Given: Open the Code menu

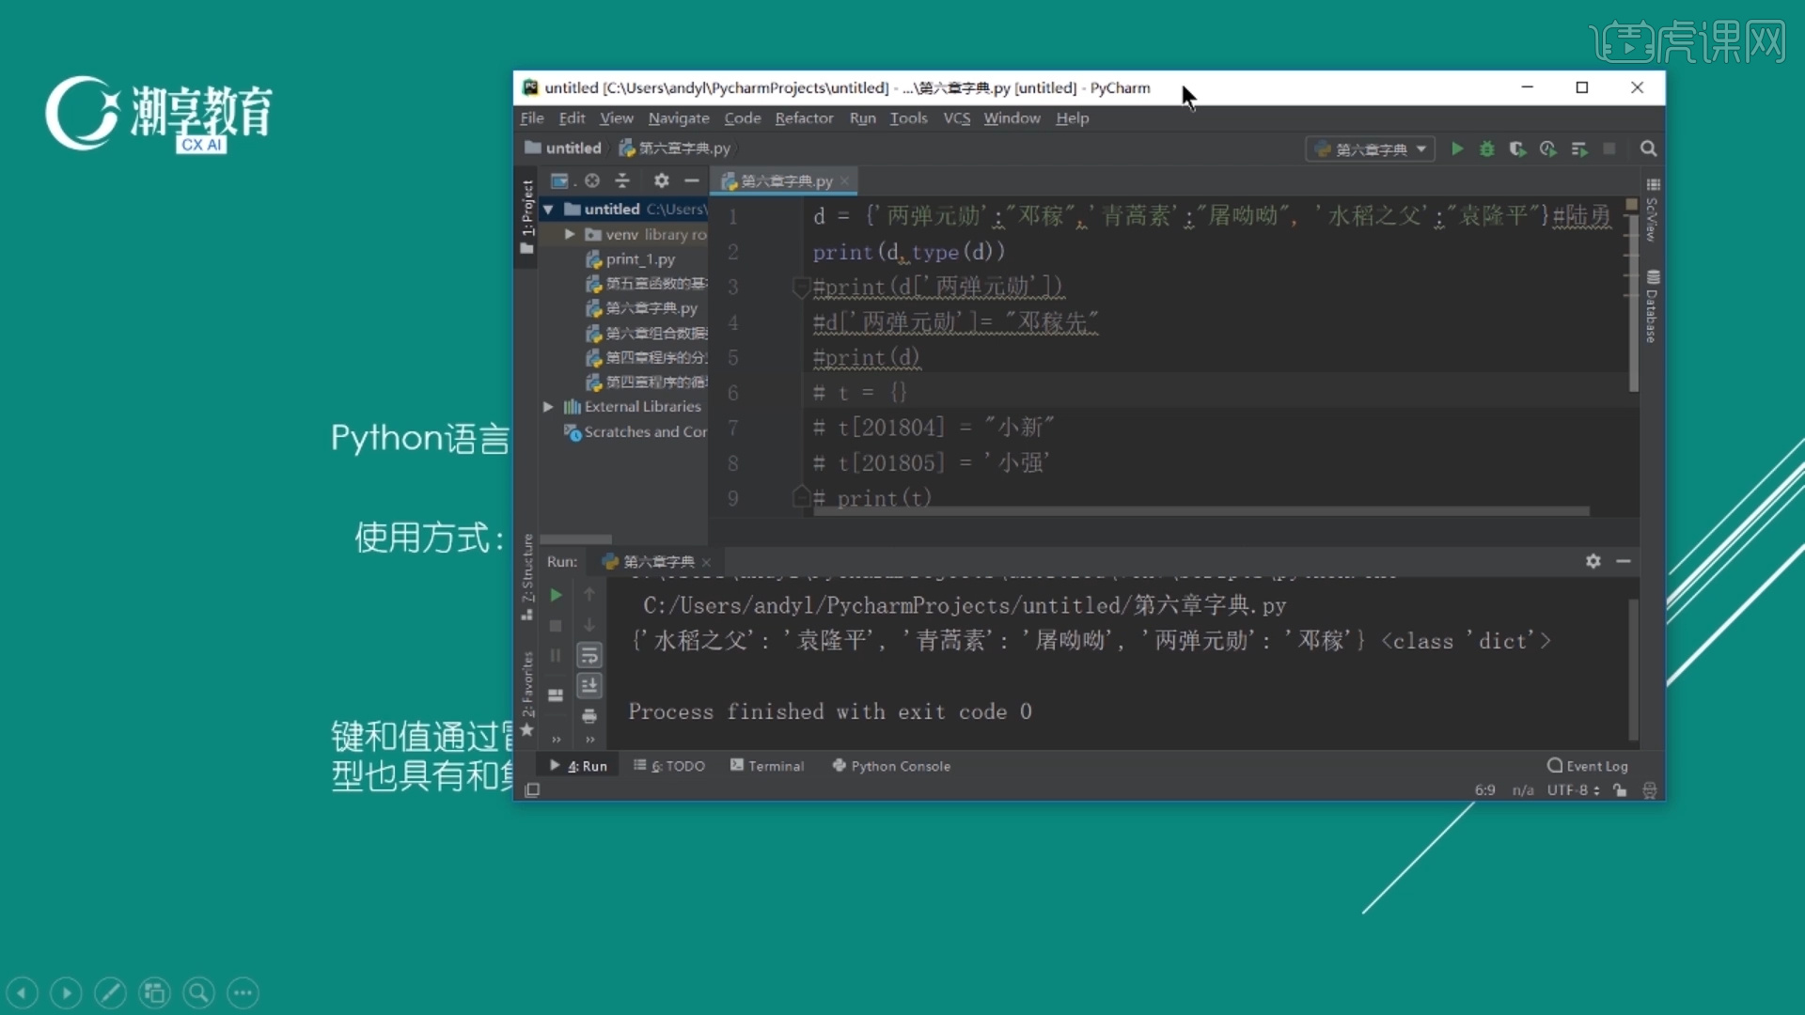Looking at the screenshot, I should (742, 117).
